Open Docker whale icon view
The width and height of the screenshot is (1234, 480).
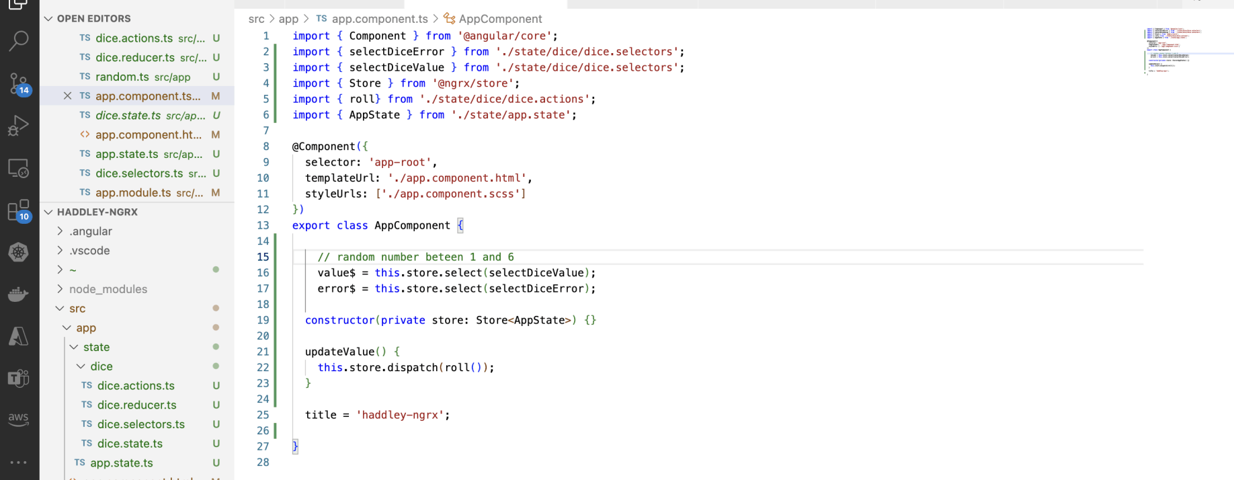point(18,294)
